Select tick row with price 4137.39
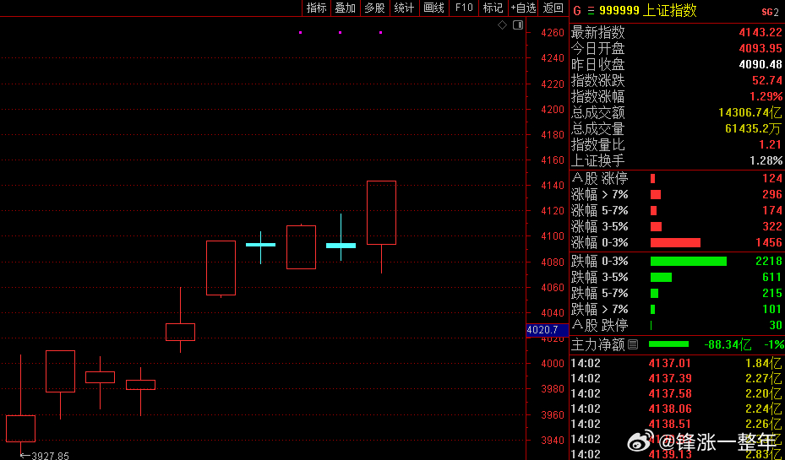Screen dimensions: 785x460 (677, 378)
